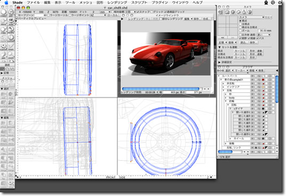The height and width of the screenshot is (196, 288).
Task: Click the browser's horizontal scrollbar thumb
Action: tap(226, 152)
